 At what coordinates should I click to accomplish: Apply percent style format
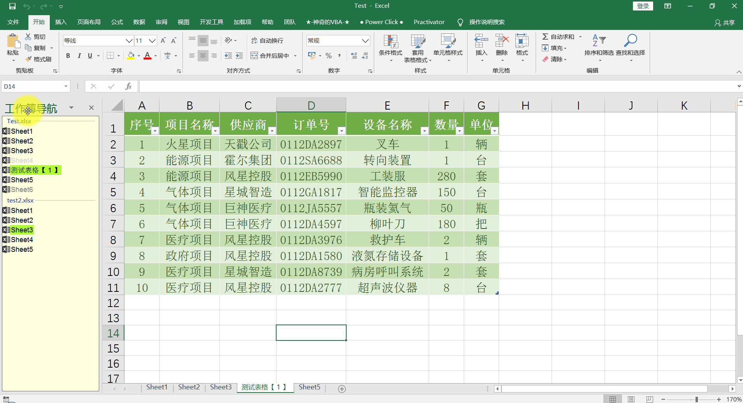pos(329,56)
